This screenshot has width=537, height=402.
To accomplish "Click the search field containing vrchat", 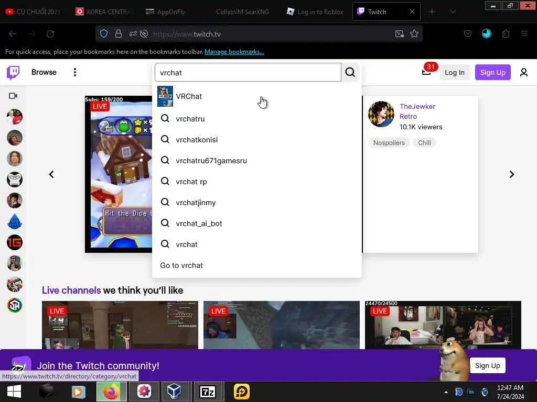I will click(248, 72).
